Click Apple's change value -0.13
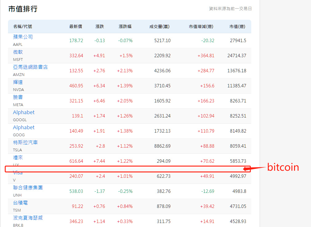The width and height of the screenshot is (311, 227). [x=99, y=41]
